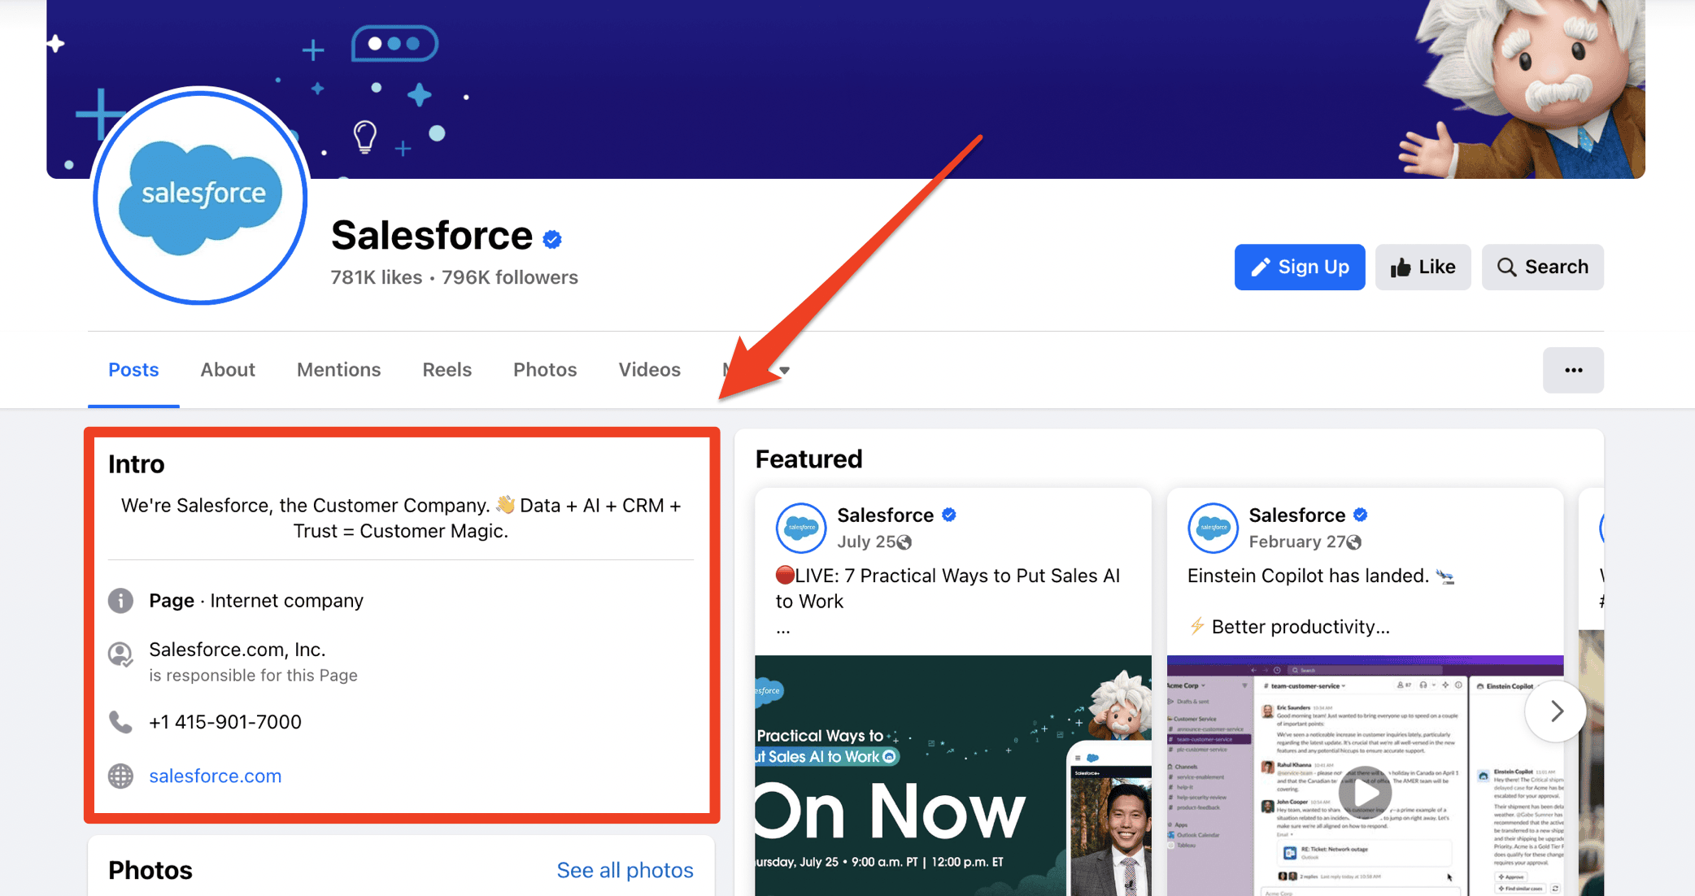Click the Better productivity… post text
1695x896 pixels.
1300,627
